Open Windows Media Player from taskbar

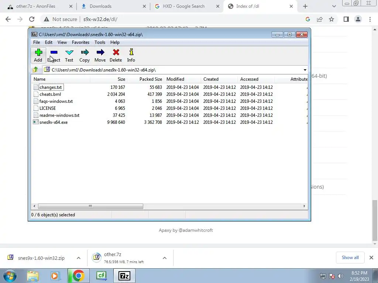[x=55, y=276]
